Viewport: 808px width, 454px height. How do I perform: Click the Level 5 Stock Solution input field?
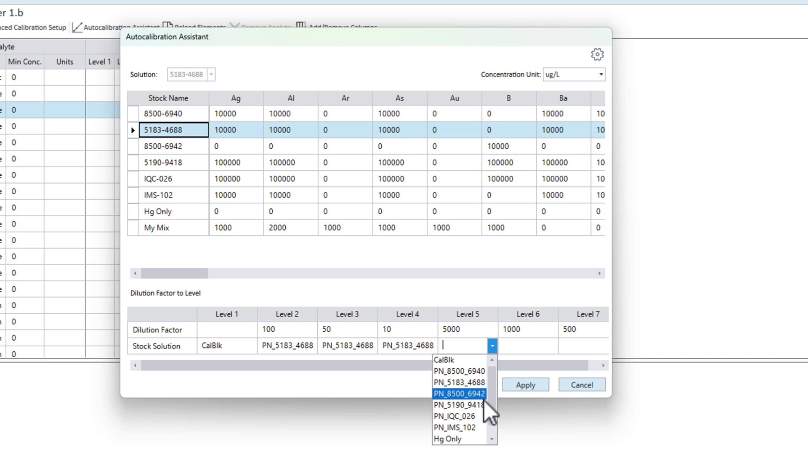(463, 346)
